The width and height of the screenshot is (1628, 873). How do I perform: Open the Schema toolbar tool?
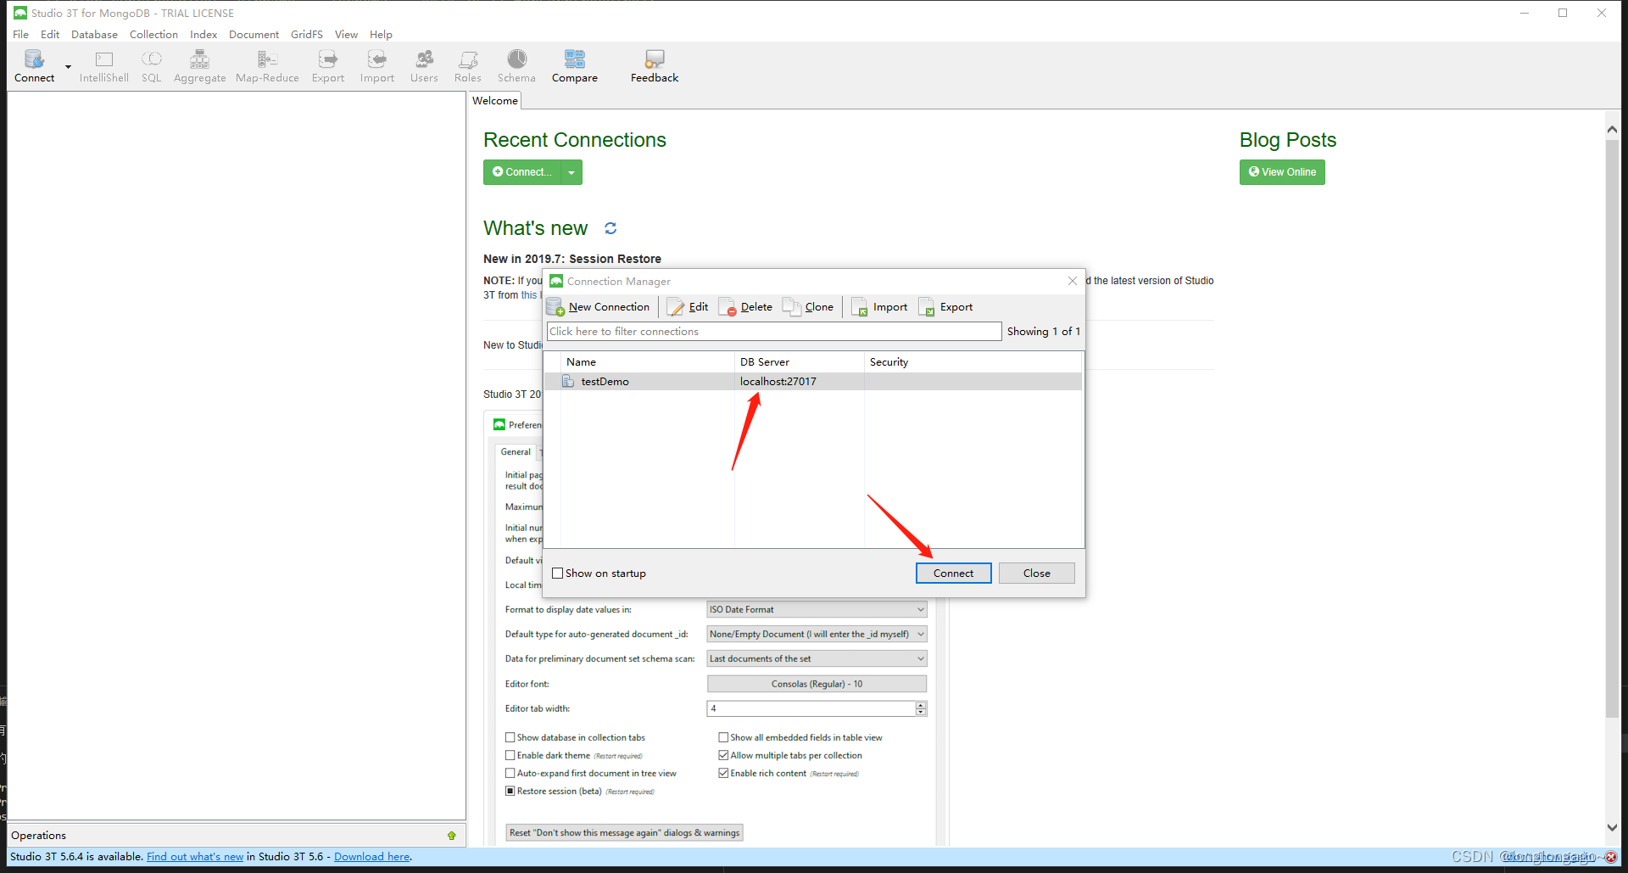coord(516,65)
